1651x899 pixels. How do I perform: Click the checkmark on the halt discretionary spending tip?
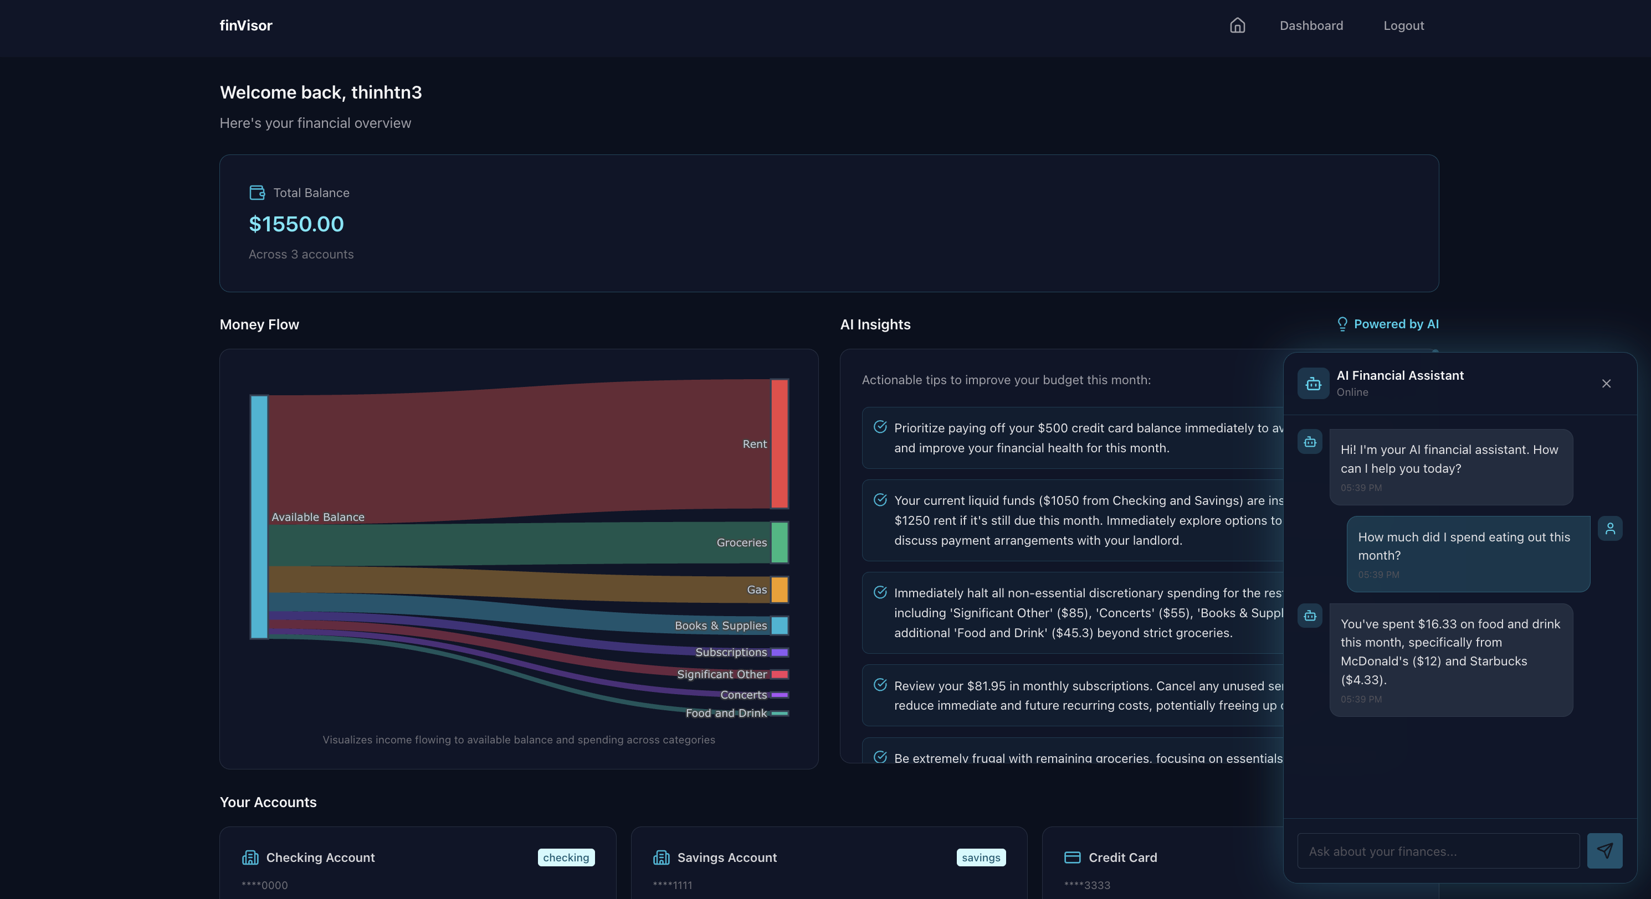[x=880, y=592]
